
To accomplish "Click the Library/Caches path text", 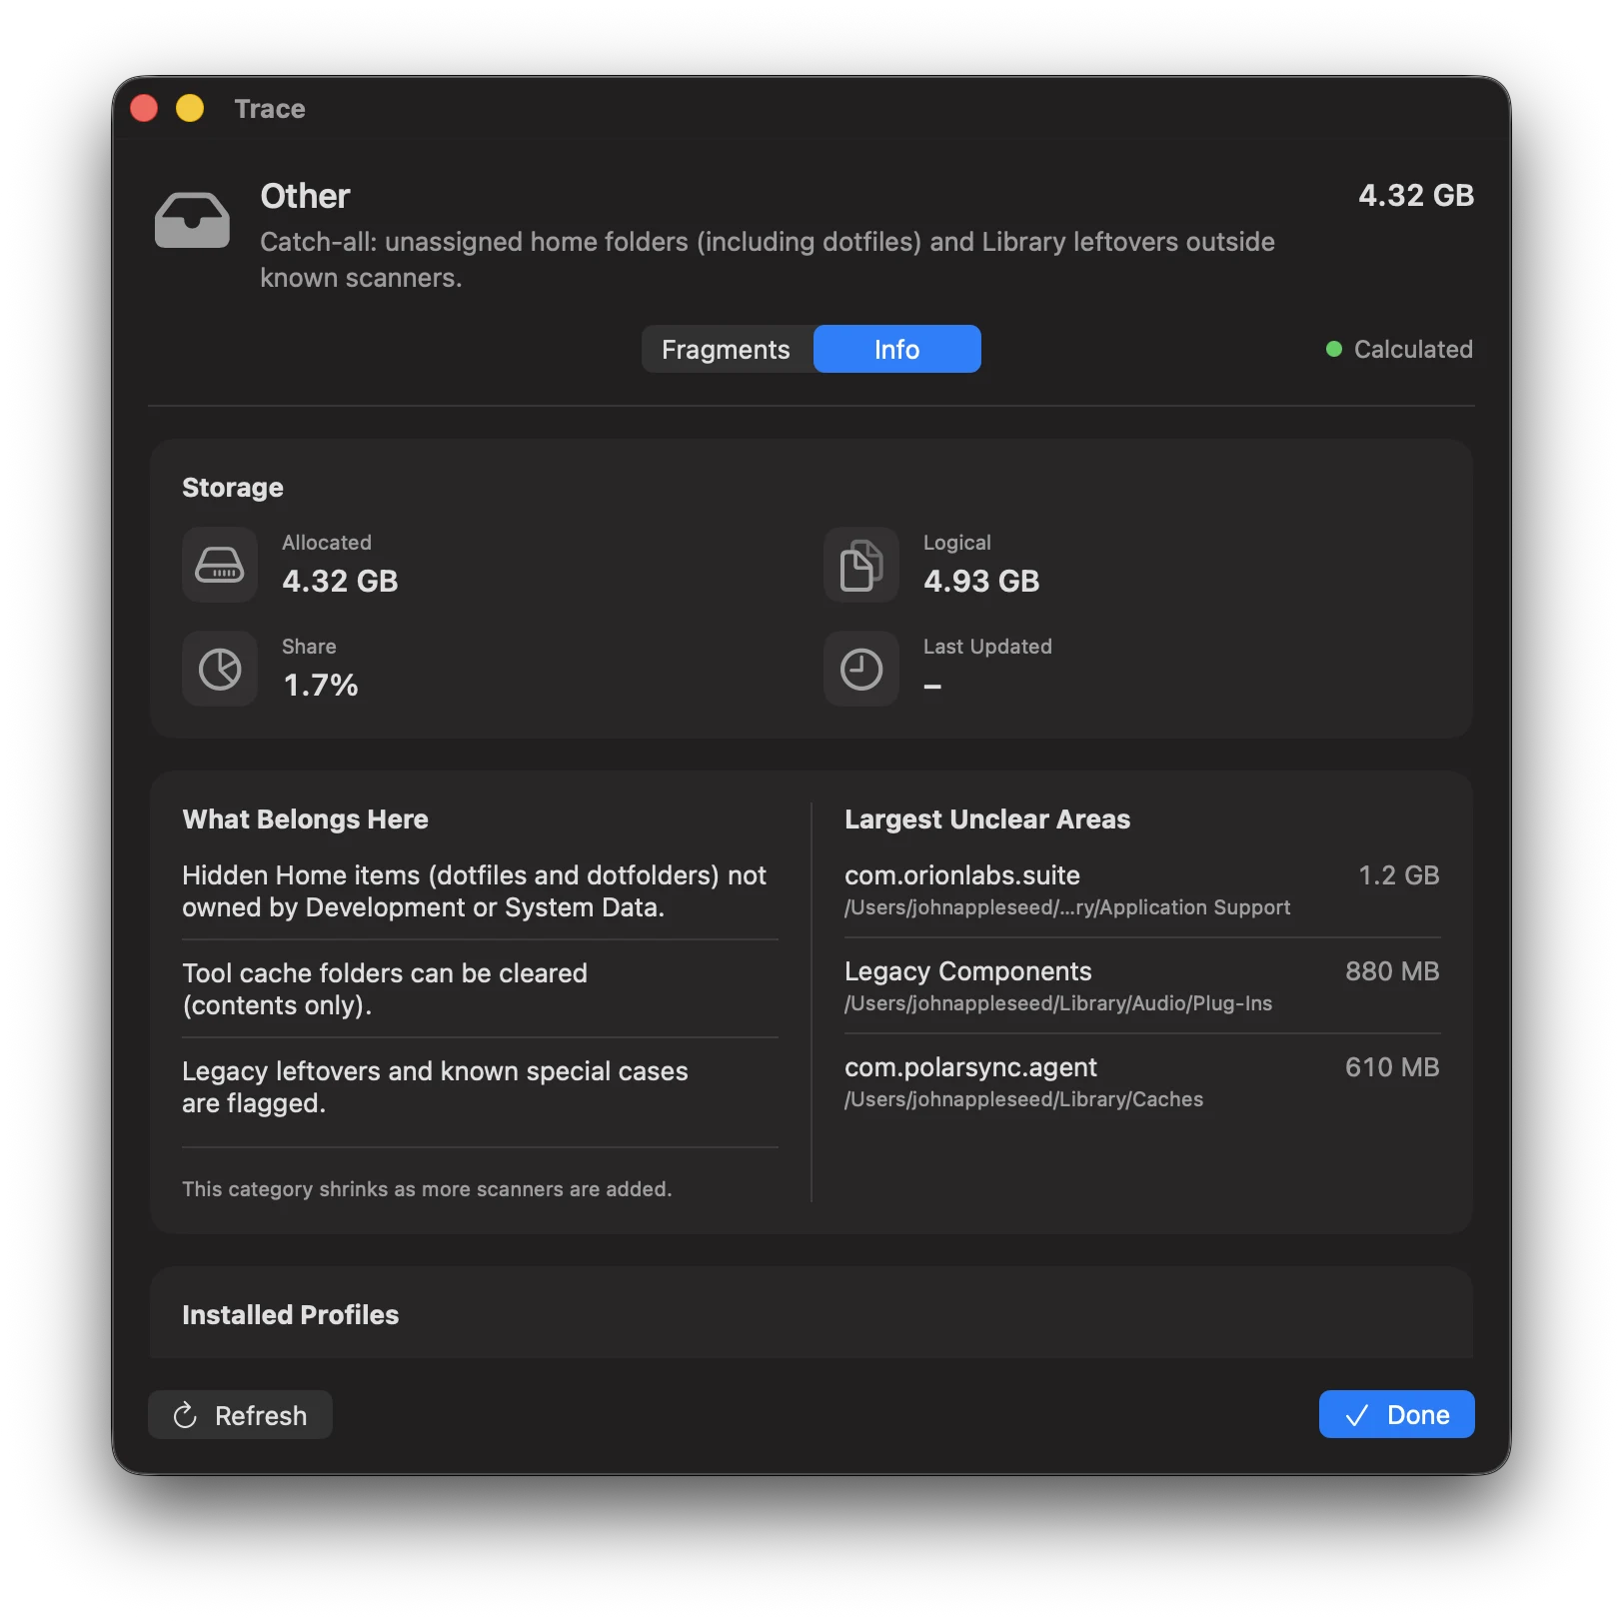I will point(1023,1099).
